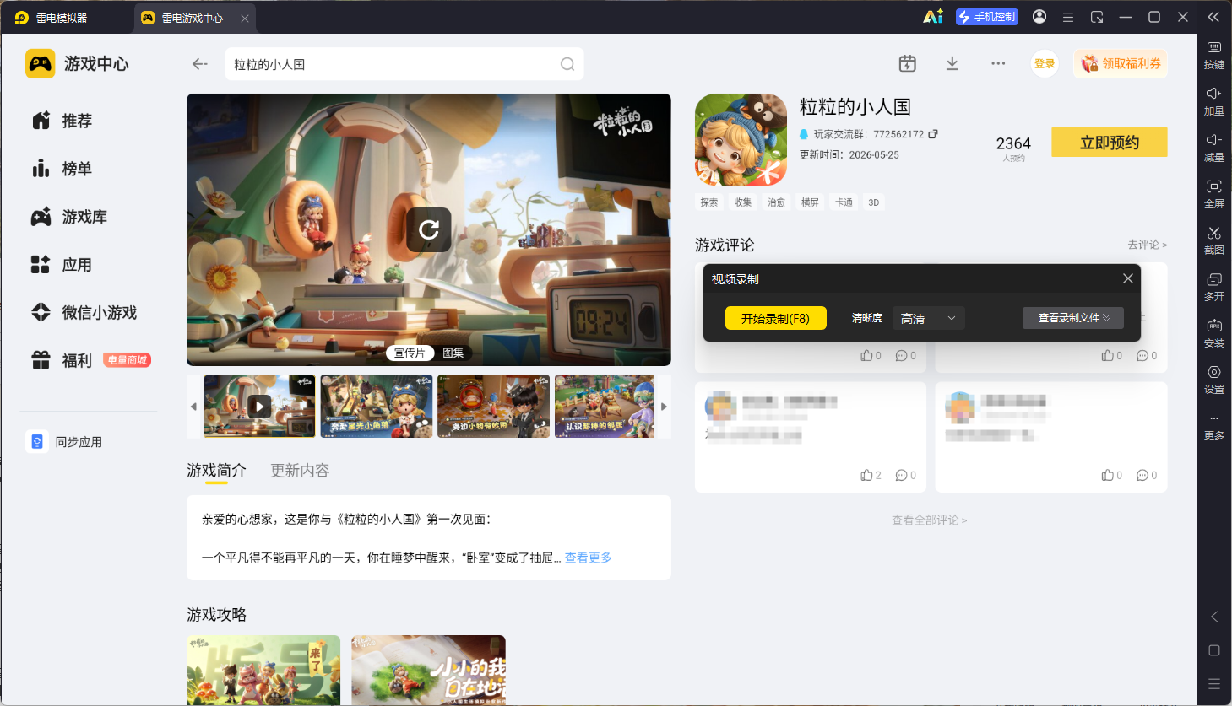Click the 登录 login button
Screen dimensions: 1232x706
pos(1045,63)
